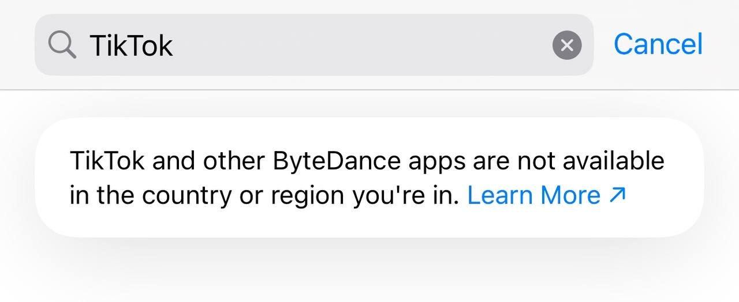Image resolution: width=739 pixels, height=302 pixels.
Task: Select the ByteDance unavailability message card
Action: pos(369,178)
